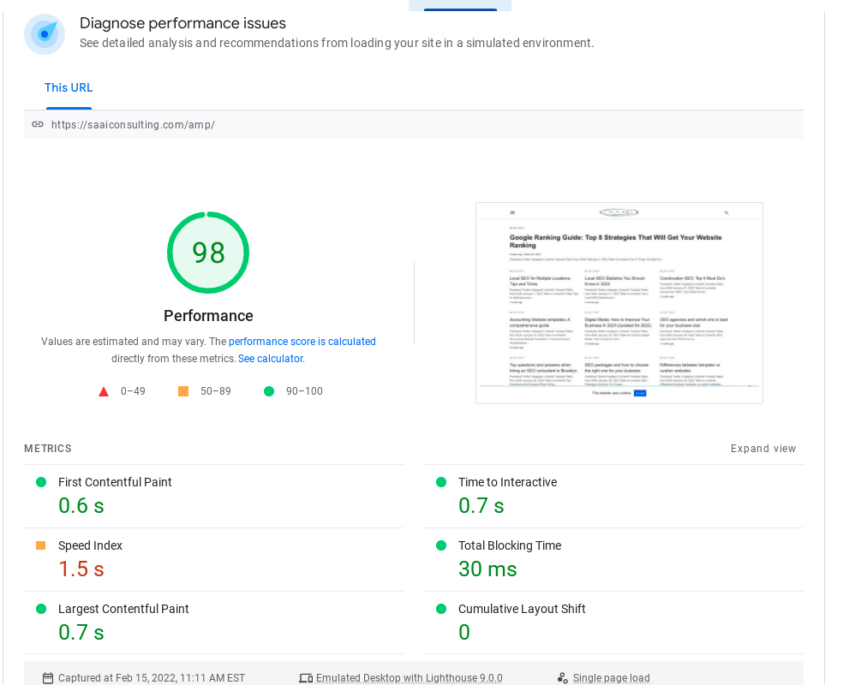
Task: Expand the metrics view
Action: click(763, 449)
